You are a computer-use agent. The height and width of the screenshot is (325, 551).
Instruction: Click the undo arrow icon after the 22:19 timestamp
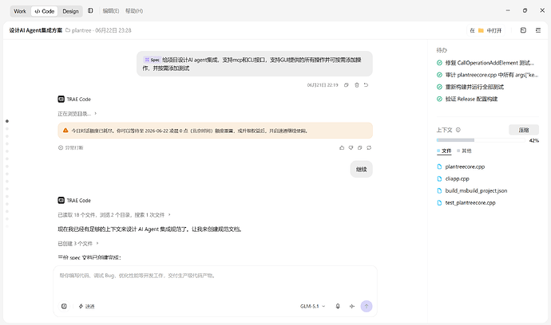point(366,85)
